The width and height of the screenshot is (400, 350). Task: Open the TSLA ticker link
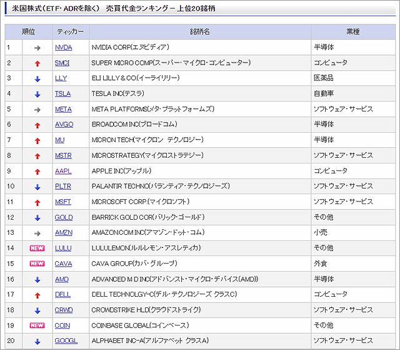click(x=62, y=94)
